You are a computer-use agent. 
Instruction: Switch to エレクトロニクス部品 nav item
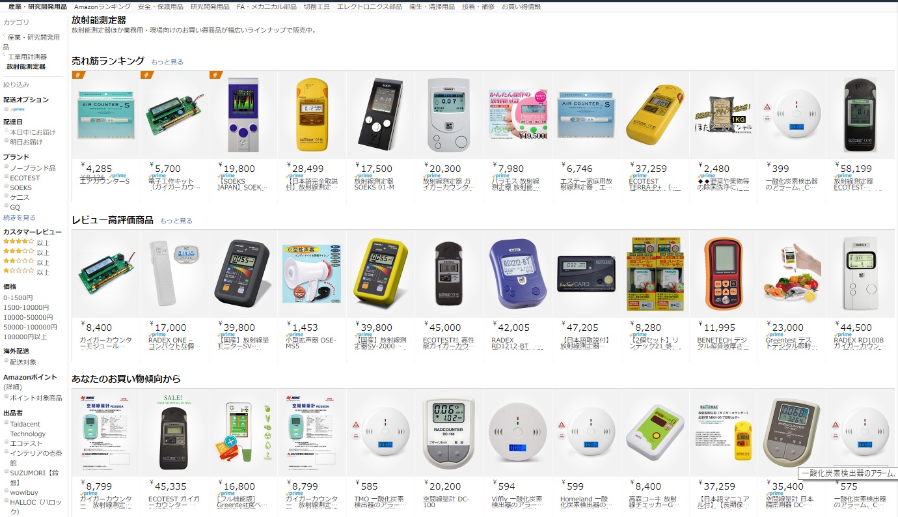pyautogui.click(x=369, y=7)
